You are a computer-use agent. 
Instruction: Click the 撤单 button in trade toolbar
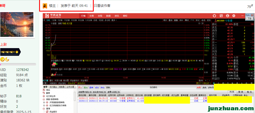(x=92, y=87)
